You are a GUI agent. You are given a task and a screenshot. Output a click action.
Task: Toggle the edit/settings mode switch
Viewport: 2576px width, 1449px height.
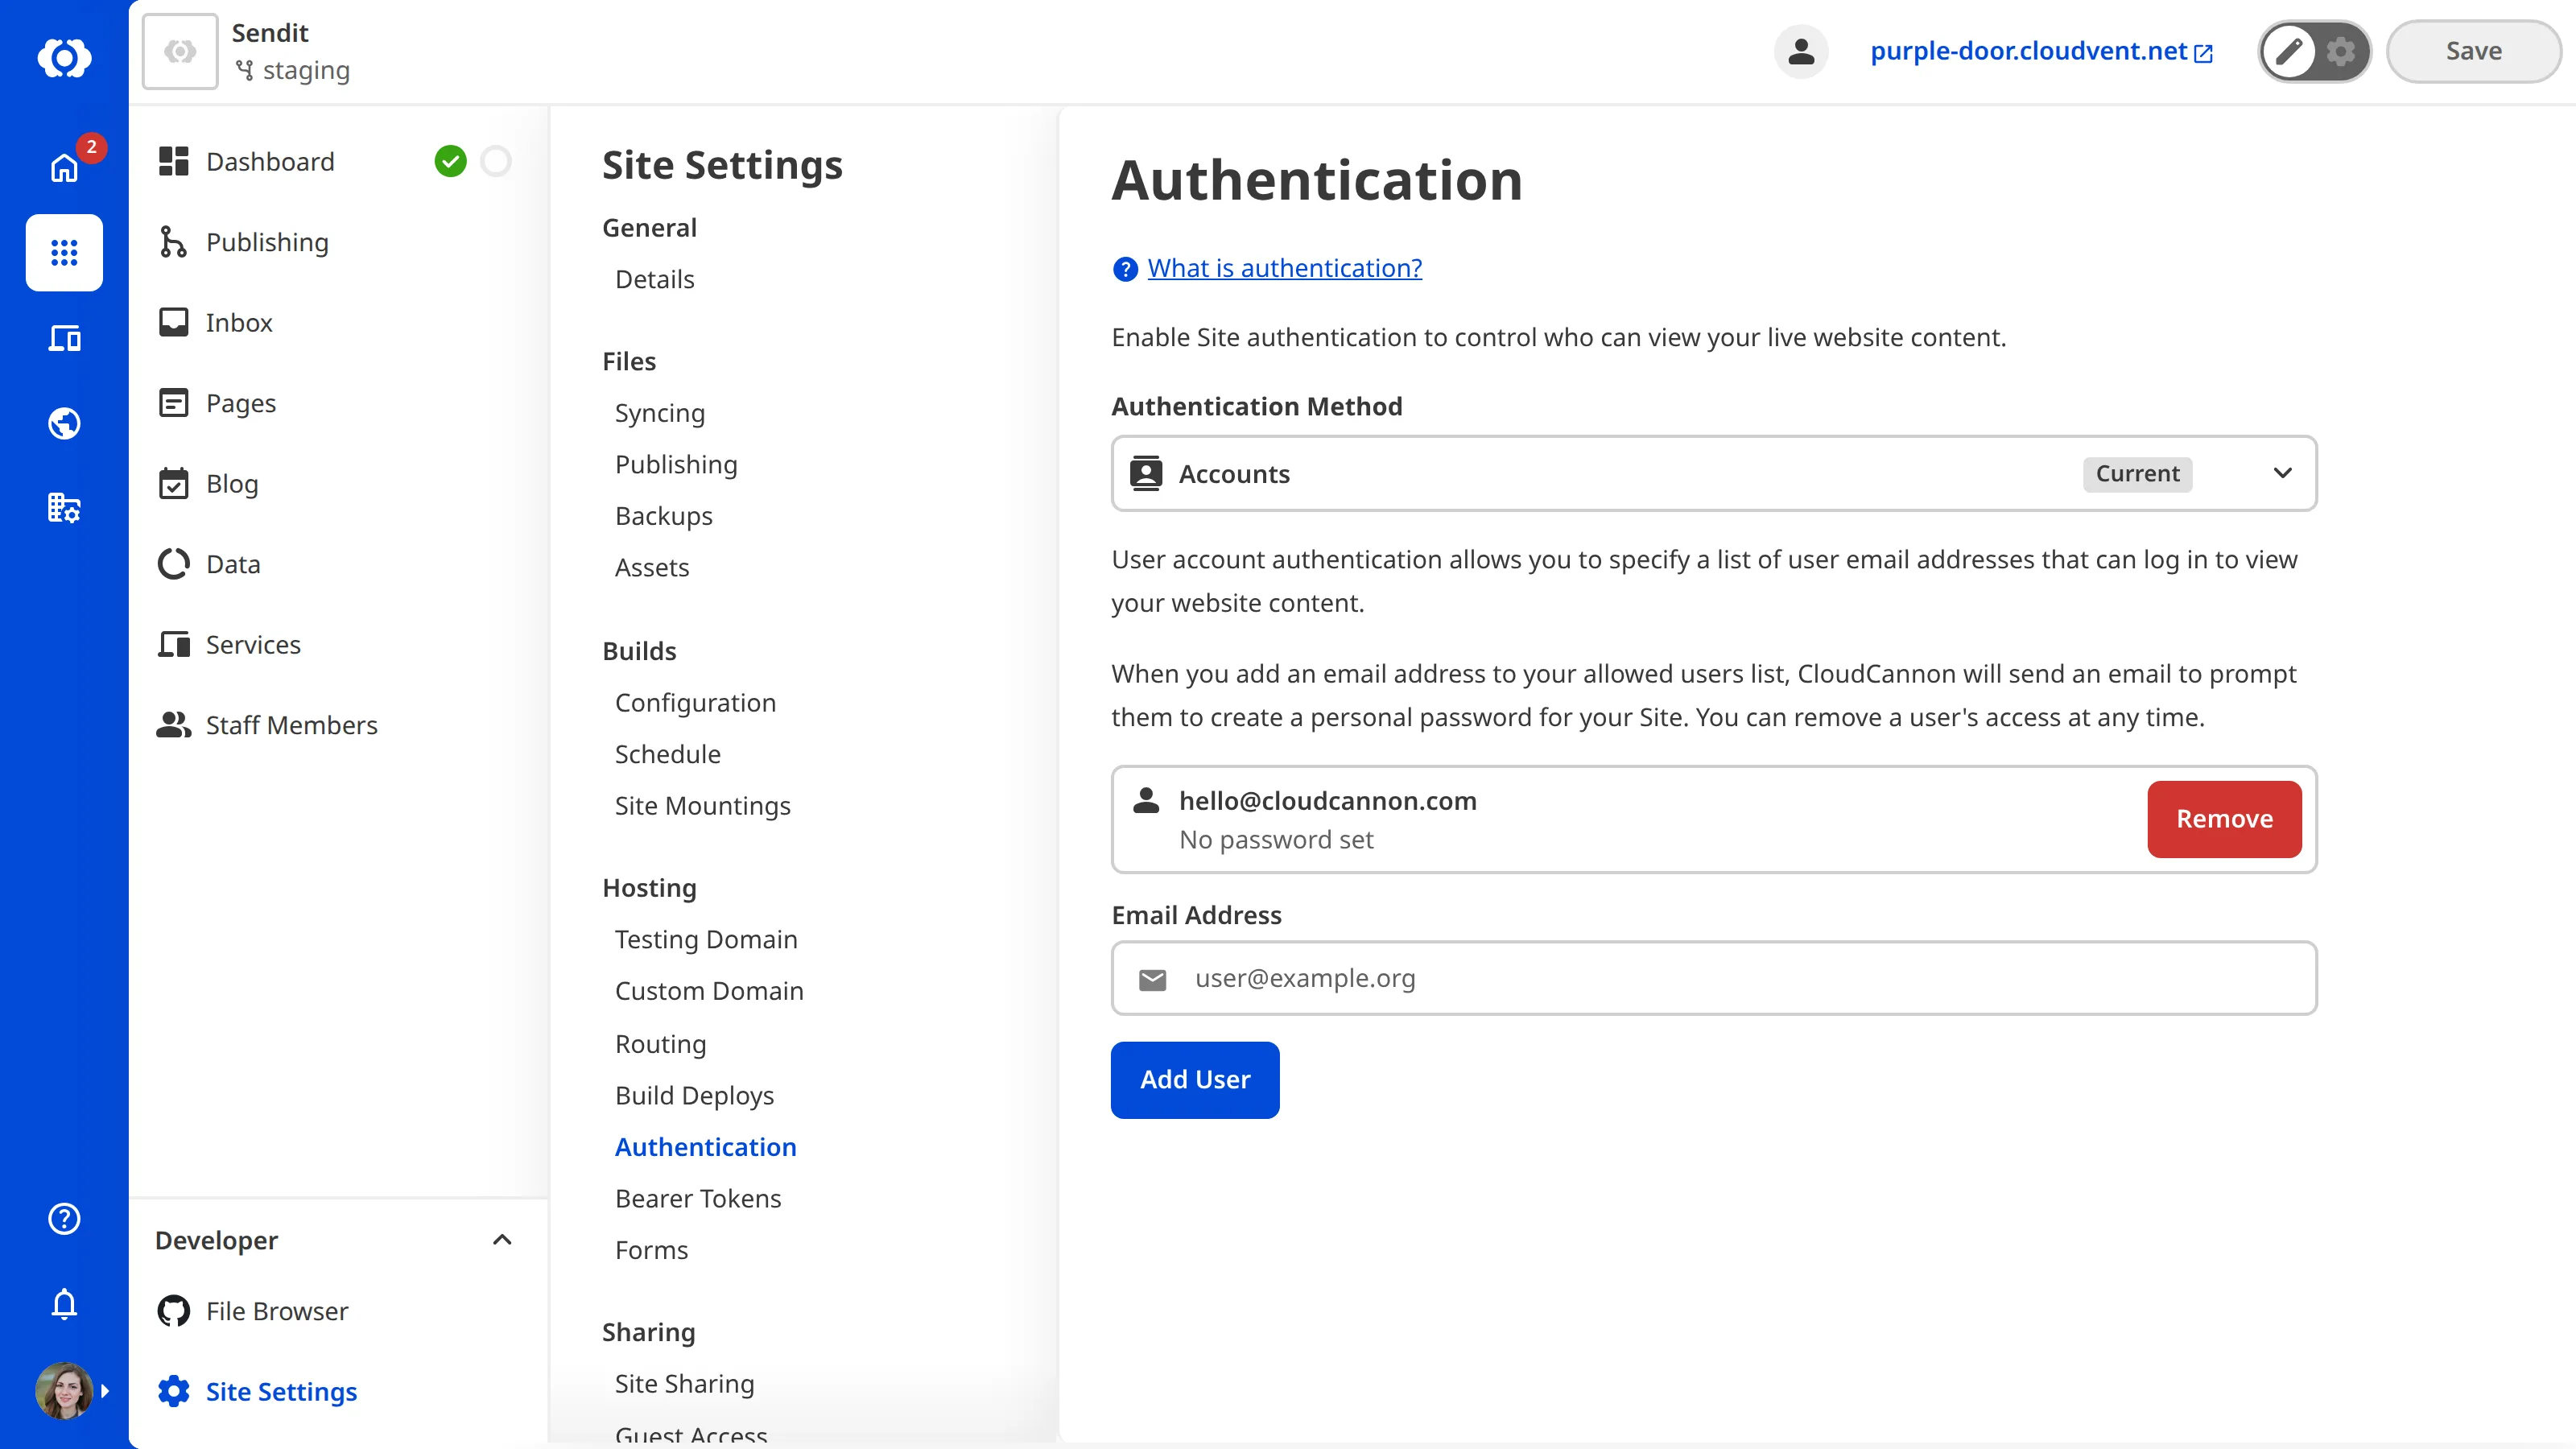tap(2314, 51)
